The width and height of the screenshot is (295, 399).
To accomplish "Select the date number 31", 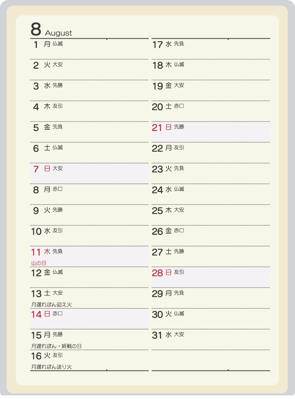I will pos(157,336).
